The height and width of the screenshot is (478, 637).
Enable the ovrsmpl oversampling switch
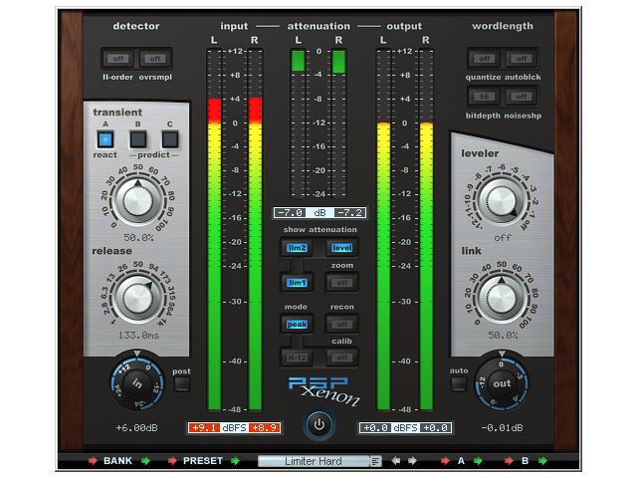(x=151, y=59)
